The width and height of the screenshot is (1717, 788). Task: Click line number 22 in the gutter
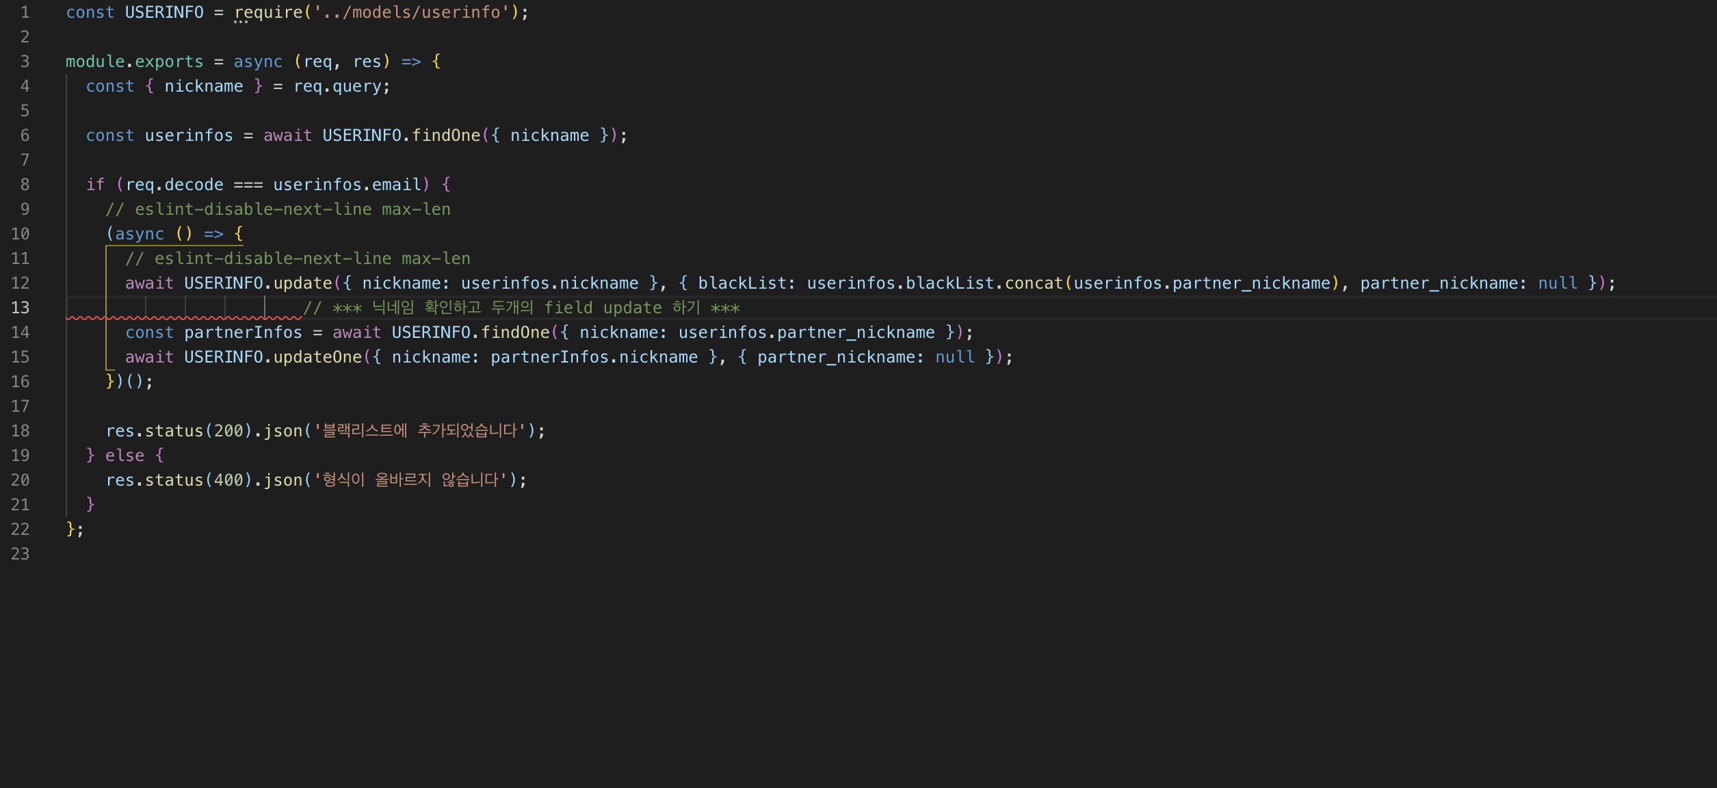21,529
